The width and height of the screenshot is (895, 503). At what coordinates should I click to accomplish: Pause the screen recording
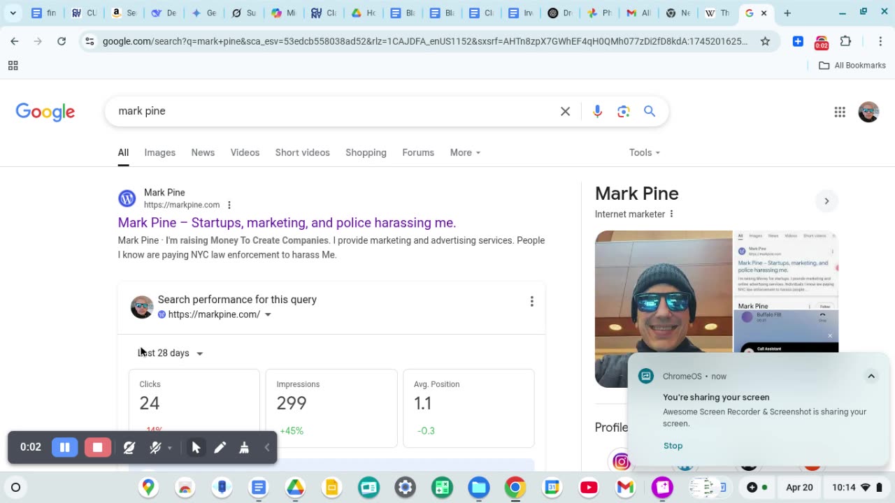tap(65, 447)
